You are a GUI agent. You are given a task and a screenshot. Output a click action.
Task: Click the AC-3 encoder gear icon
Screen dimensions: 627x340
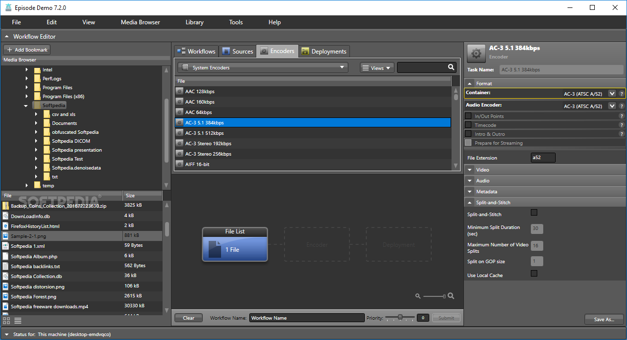(x=476, y=53)
